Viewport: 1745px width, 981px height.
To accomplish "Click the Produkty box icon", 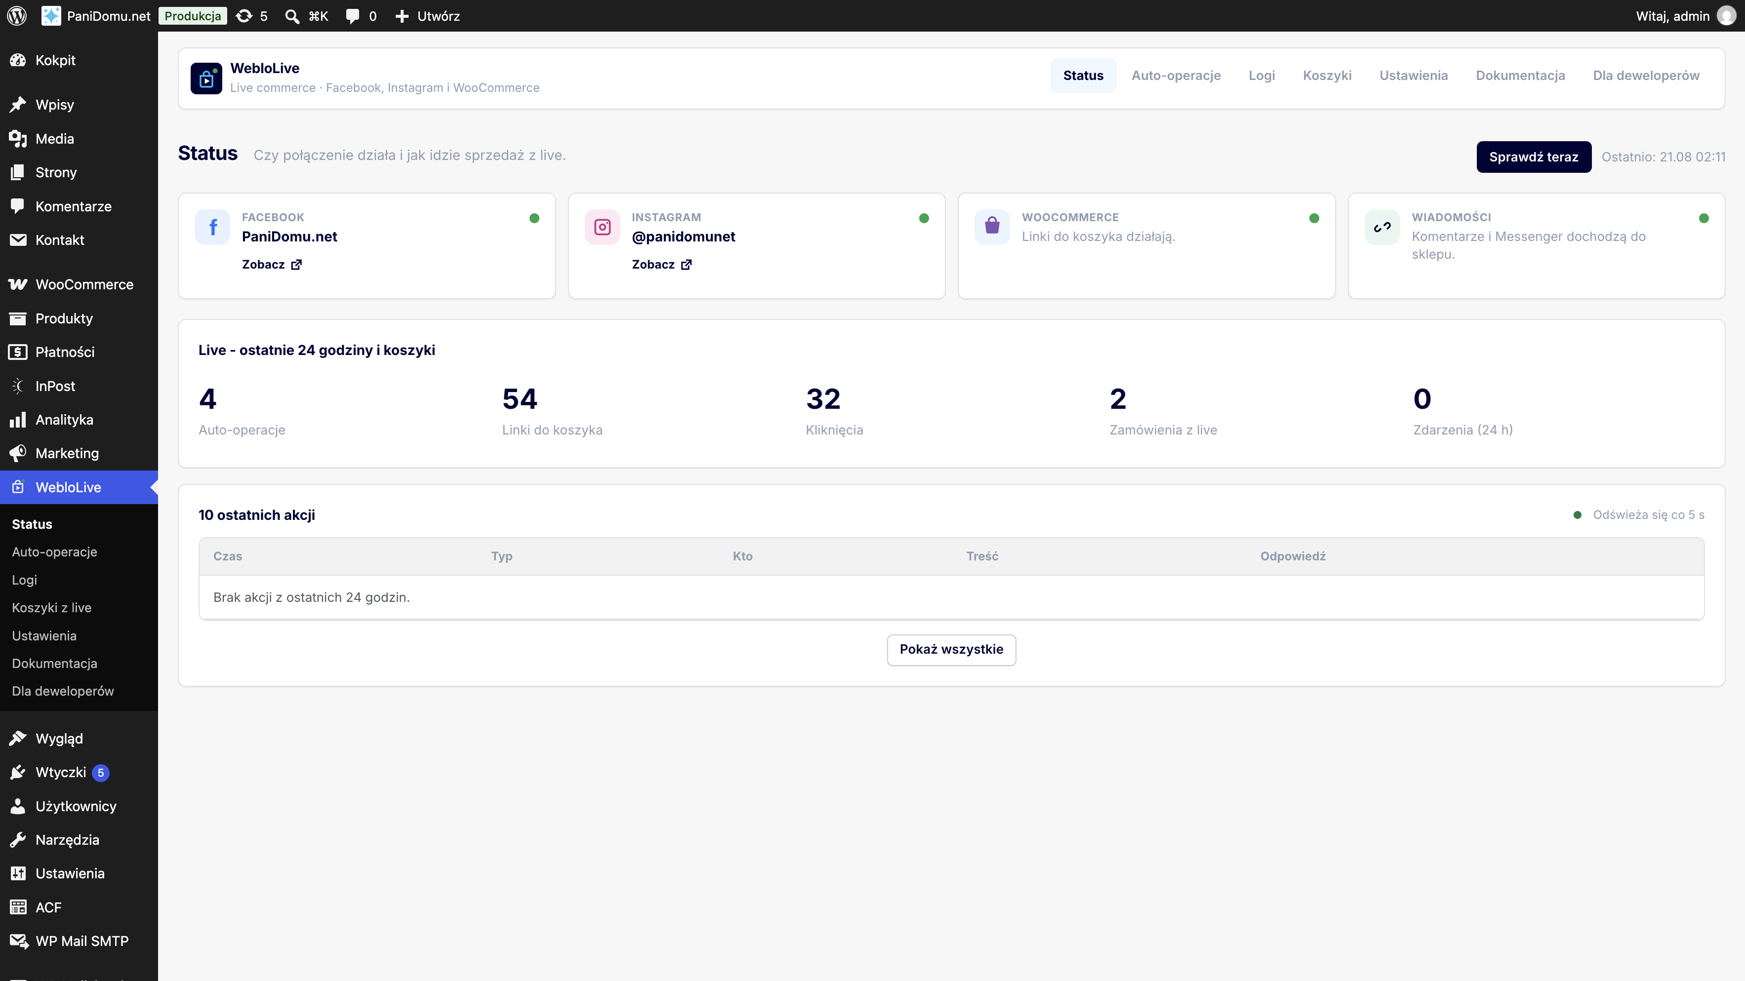I will (18, 318).
